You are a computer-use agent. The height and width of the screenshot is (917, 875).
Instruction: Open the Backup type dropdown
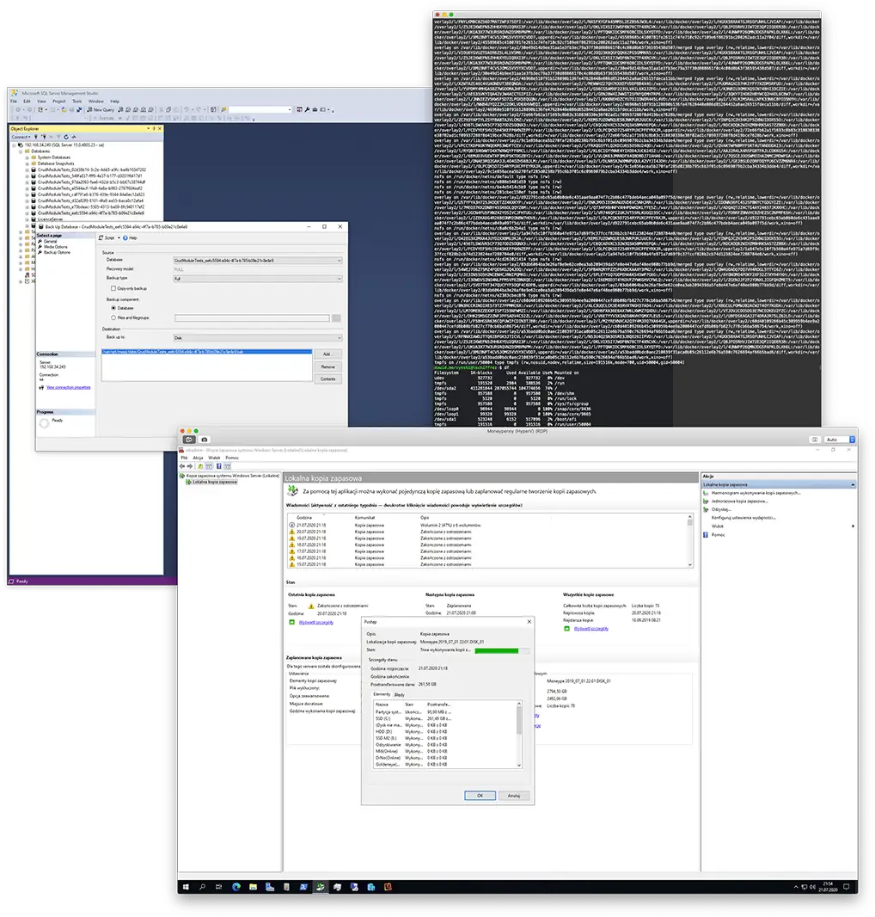[x=258, y=279]
